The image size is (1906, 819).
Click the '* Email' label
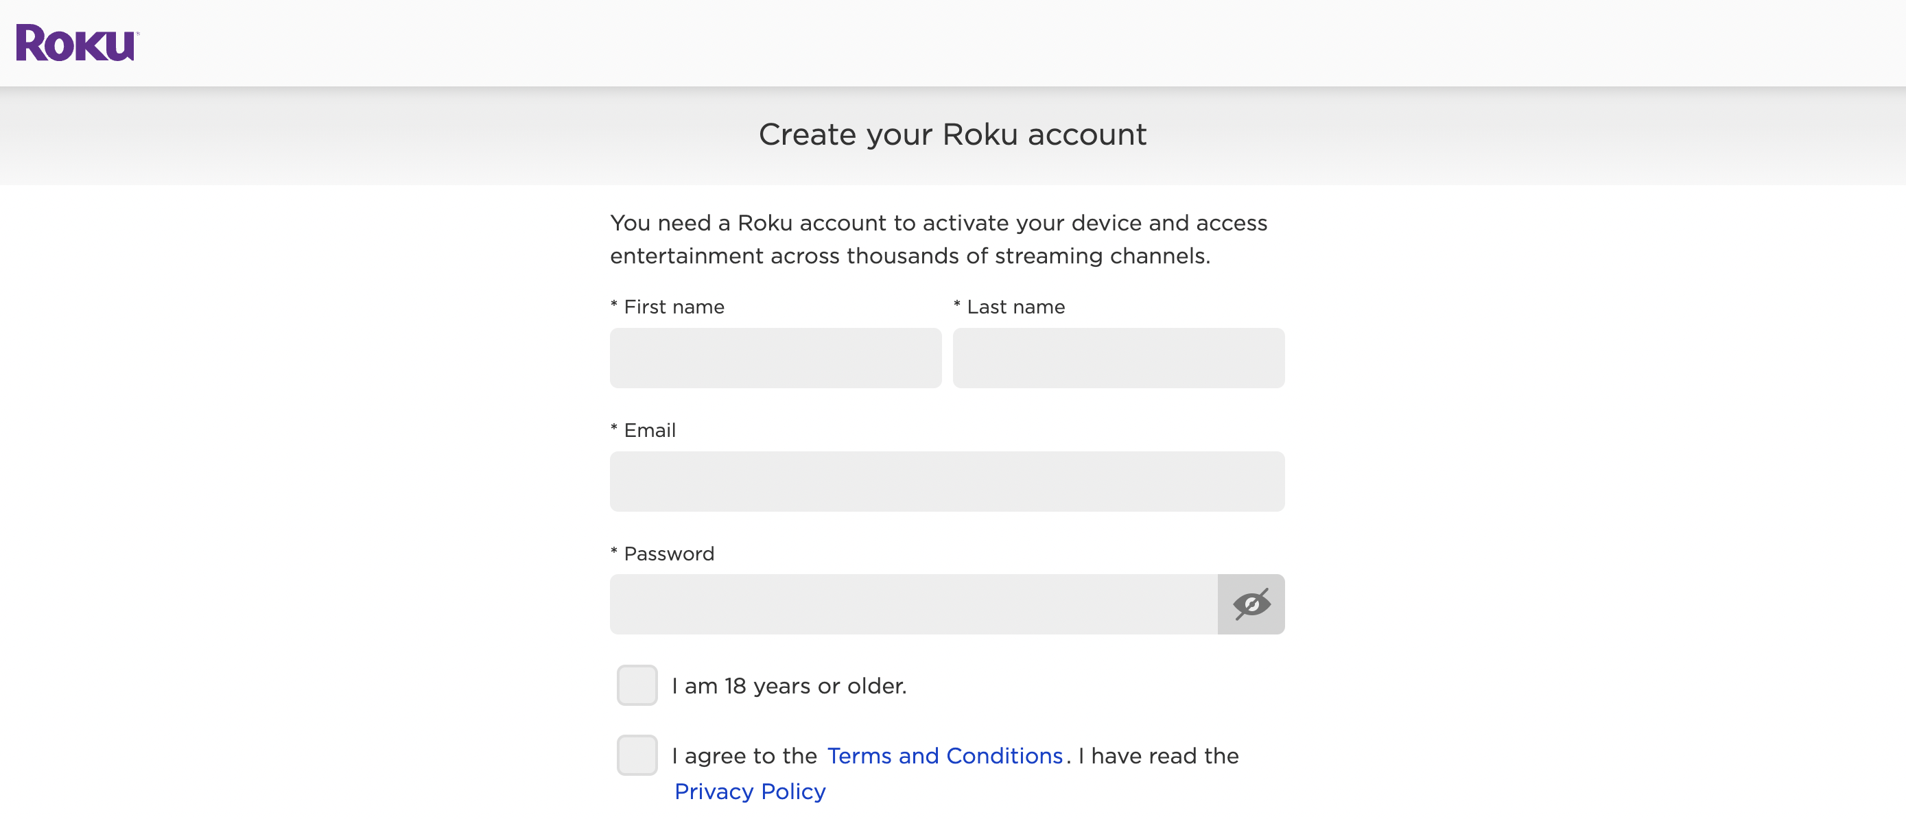[643, 431]
